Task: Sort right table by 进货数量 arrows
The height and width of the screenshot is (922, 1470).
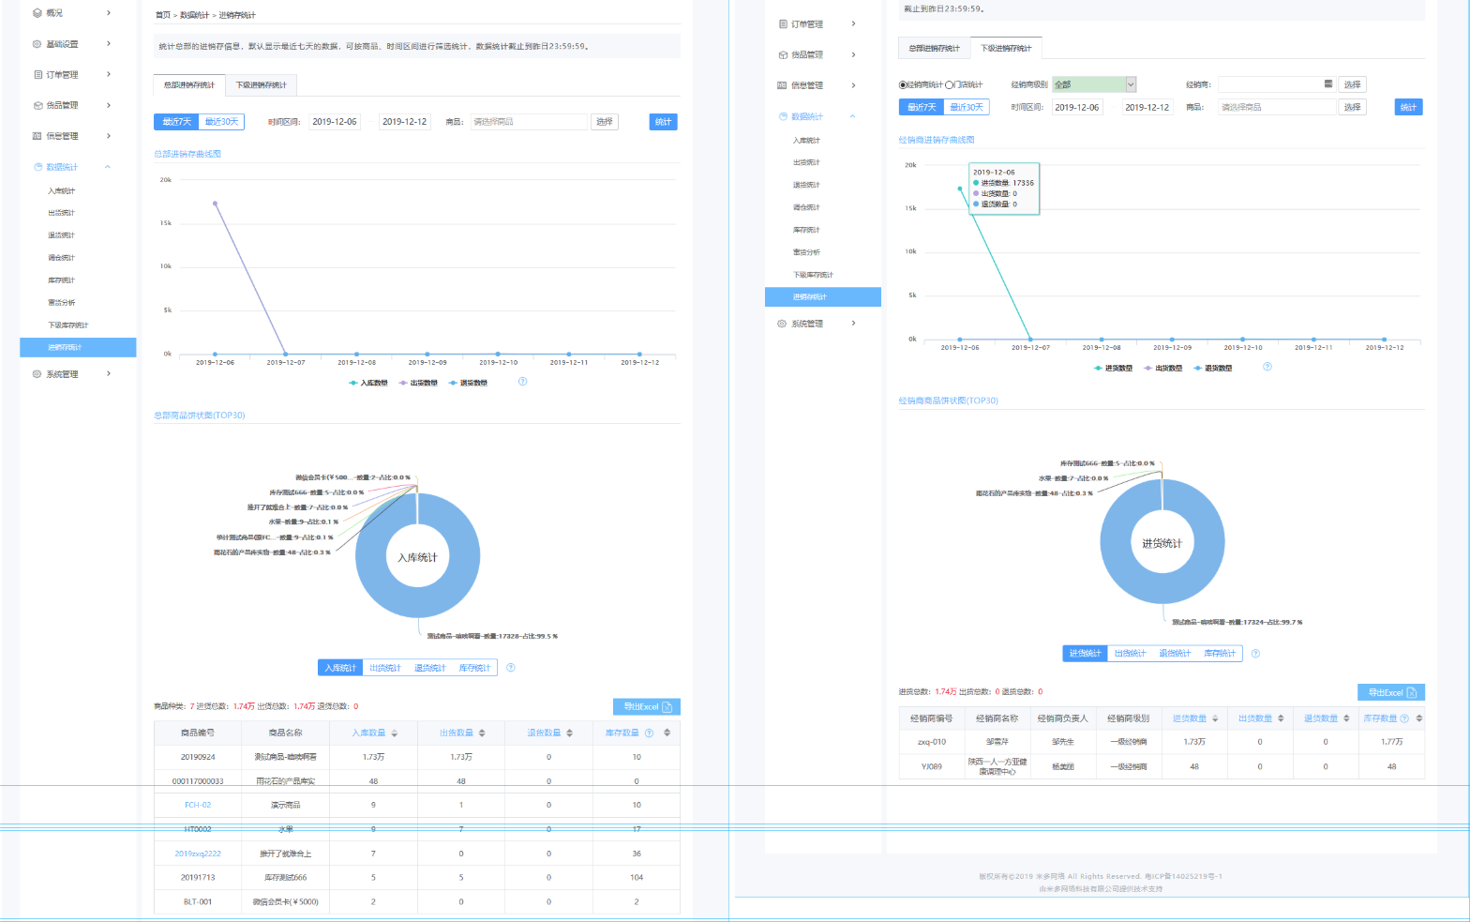Action: pyautogui.click(x=1215, y=718)
